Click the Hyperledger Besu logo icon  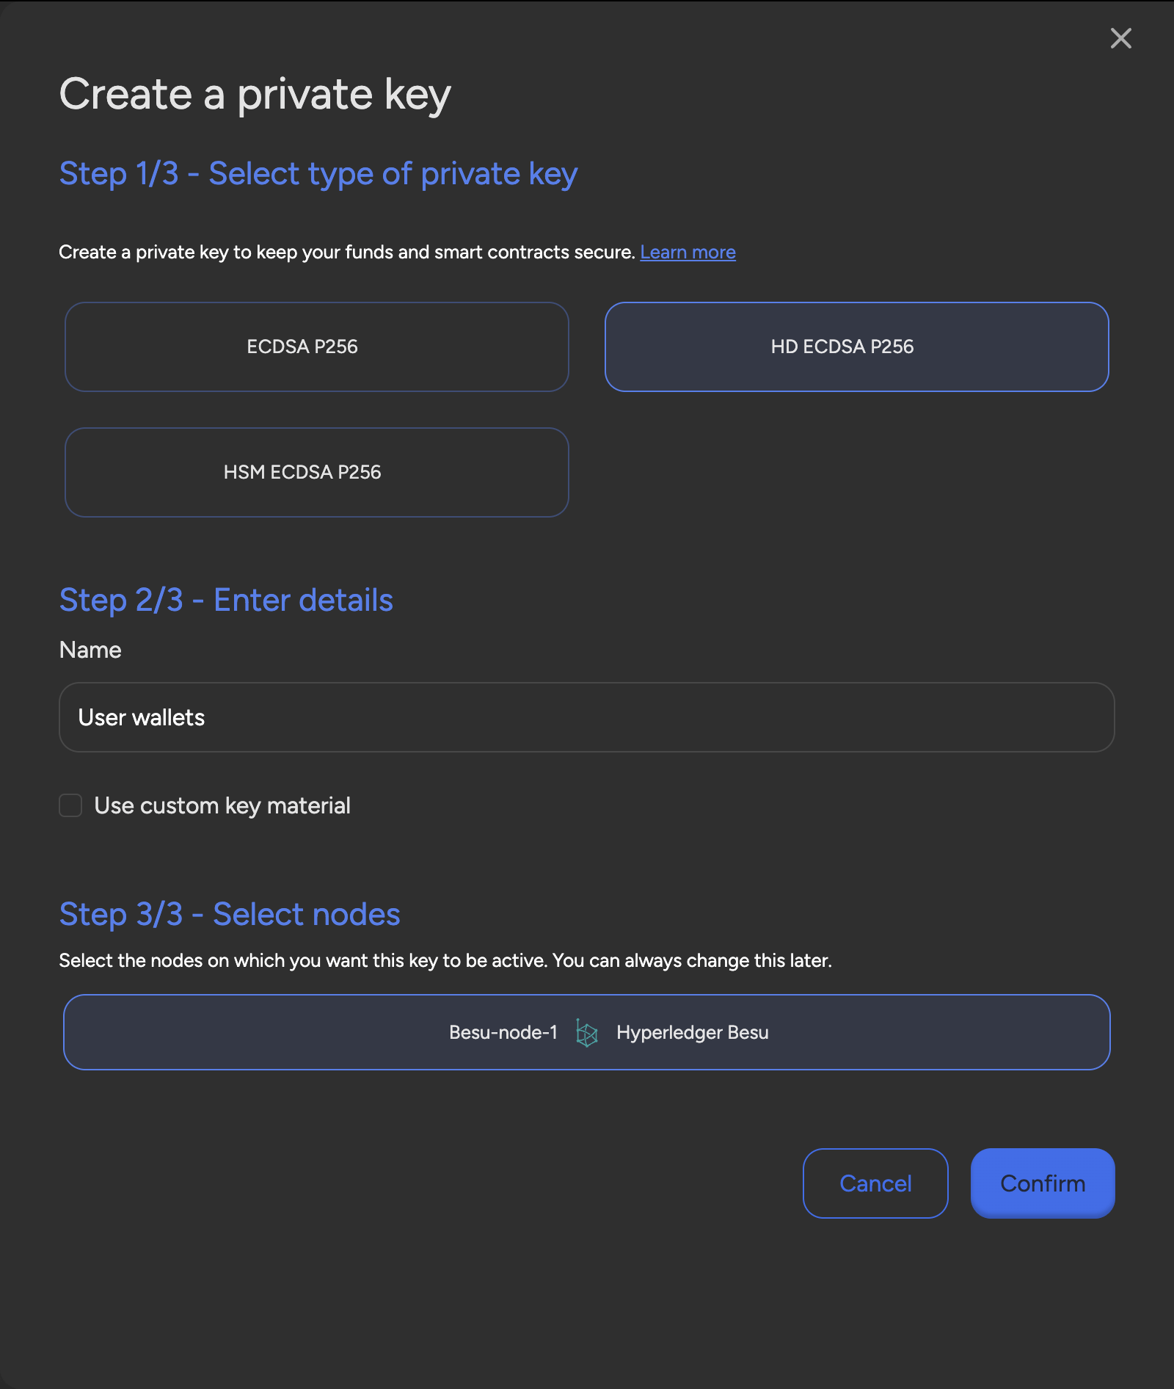coord(586,1032)
